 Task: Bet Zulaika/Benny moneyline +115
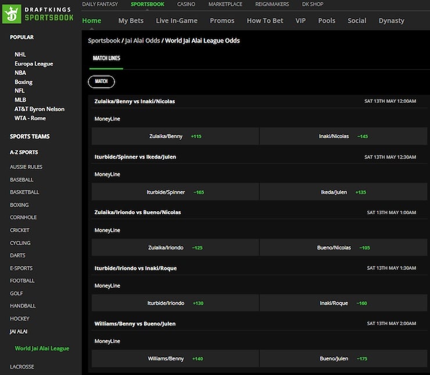click(x=175, y=136)
